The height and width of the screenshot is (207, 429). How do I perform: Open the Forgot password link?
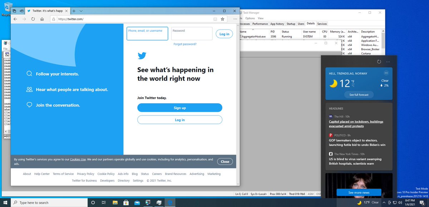click(x=185, y=44)
